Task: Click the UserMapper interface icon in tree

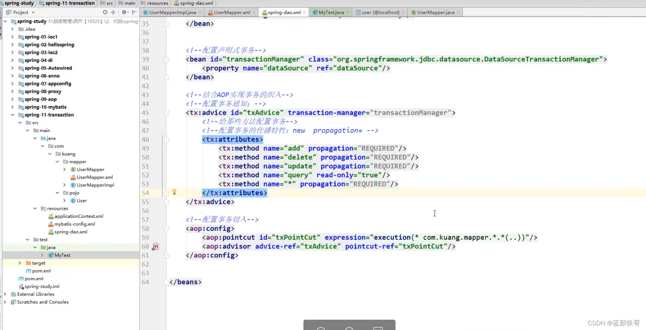Action: pos(73,170)
